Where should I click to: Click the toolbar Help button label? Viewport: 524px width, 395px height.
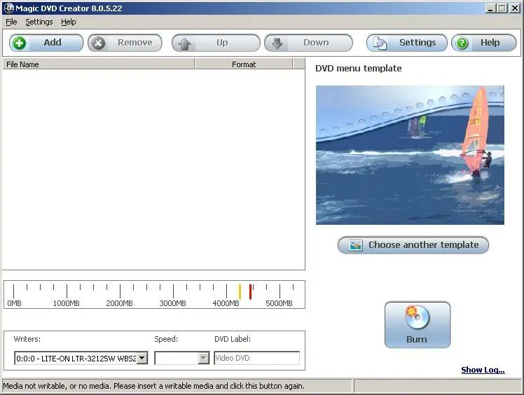click(490, 43)
